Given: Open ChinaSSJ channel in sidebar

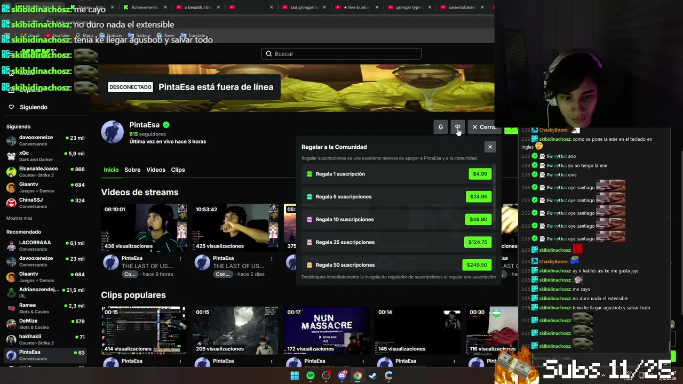Looking at the screenshot, I should click(x=45, y=203).
